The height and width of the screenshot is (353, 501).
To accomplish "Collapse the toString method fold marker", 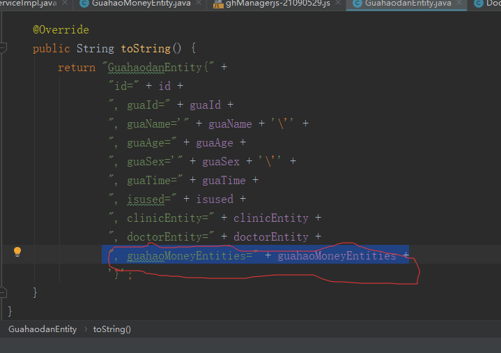I will point(3,48).
